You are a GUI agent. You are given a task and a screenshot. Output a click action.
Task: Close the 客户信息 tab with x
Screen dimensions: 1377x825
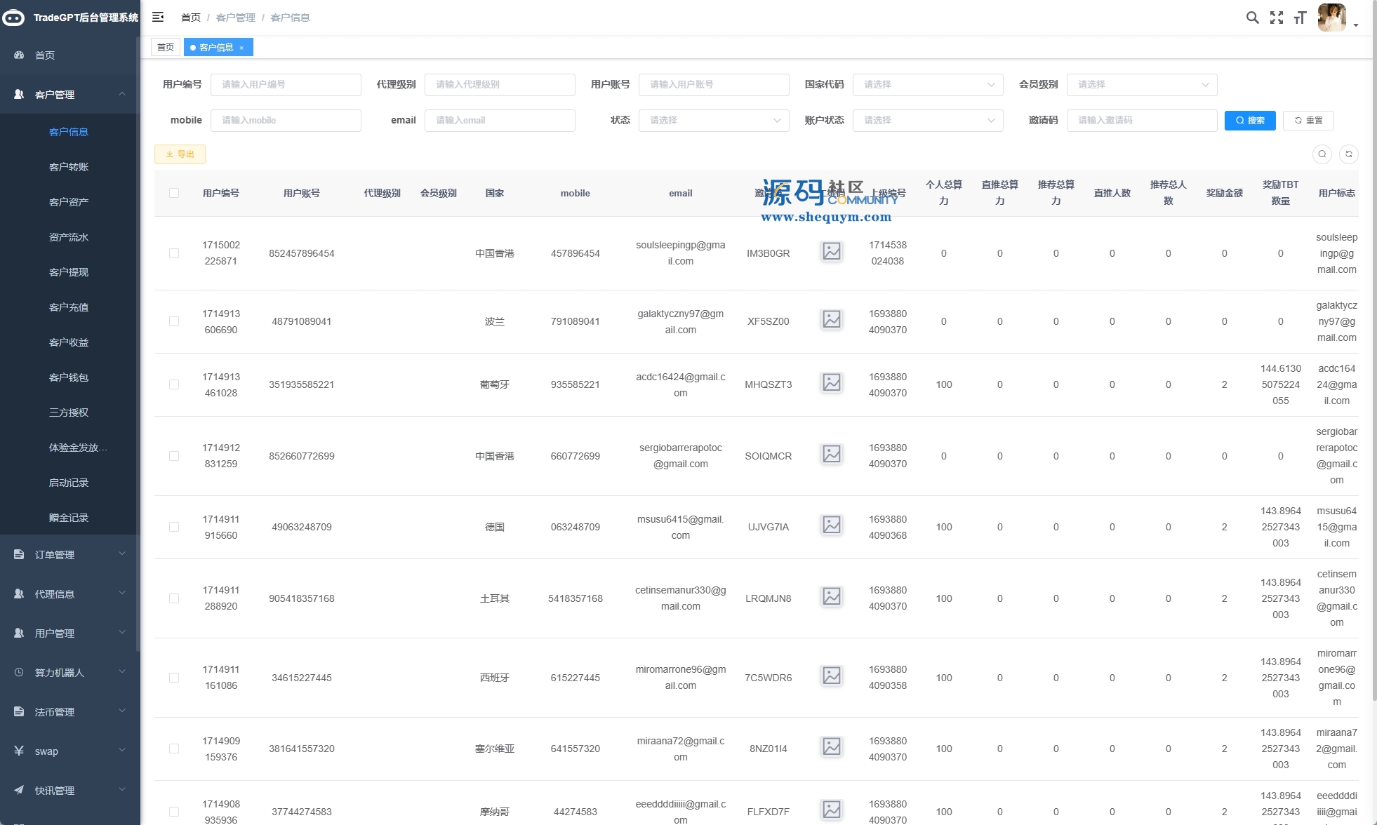(241, 48)
